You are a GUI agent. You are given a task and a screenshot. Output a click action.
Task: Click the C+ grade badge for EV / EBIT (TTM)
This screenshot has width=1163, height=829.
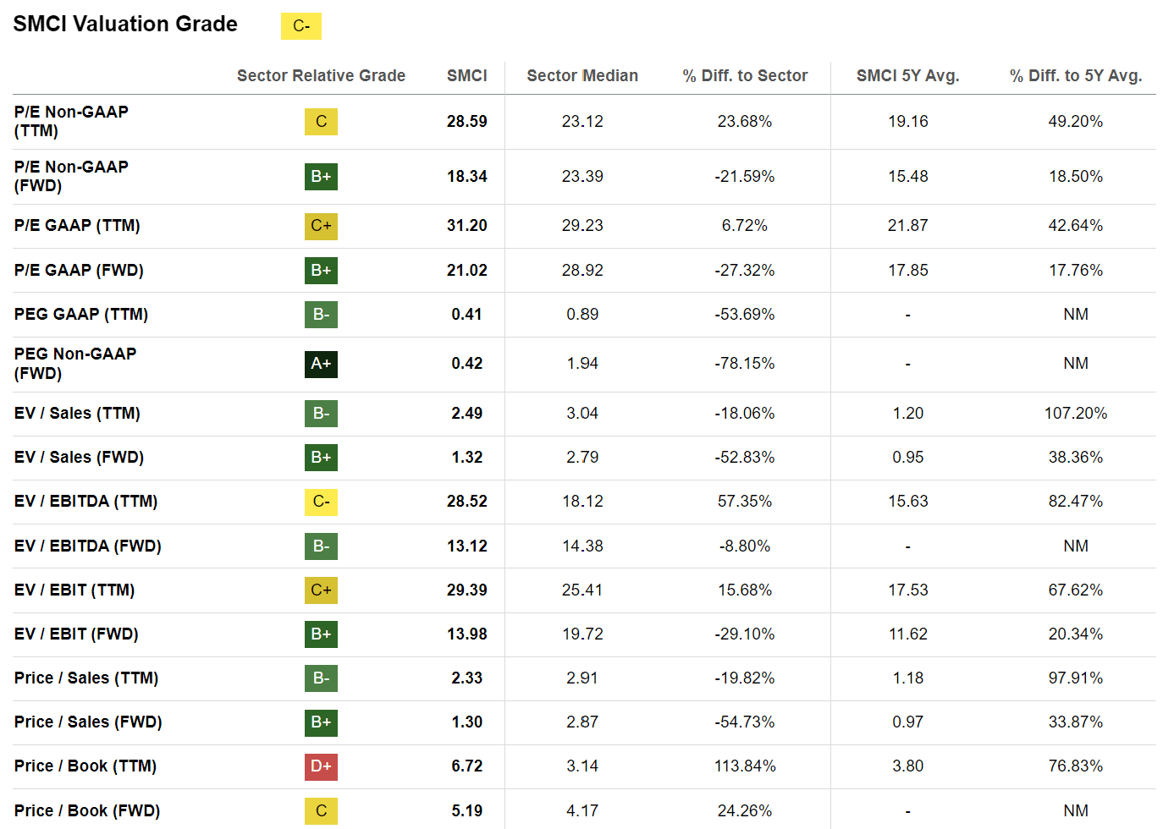point(321,590)
